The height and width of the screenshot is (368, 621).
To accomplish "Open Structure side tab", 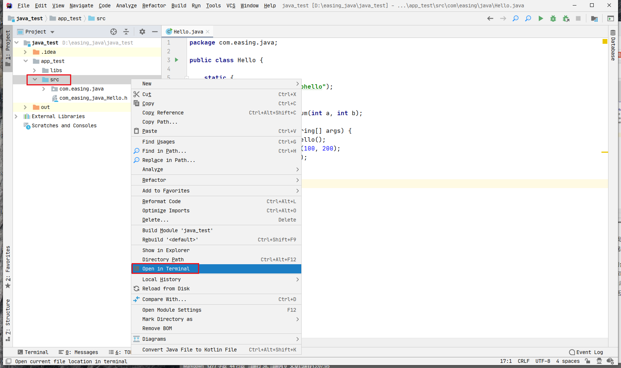I will coord(8,320).
